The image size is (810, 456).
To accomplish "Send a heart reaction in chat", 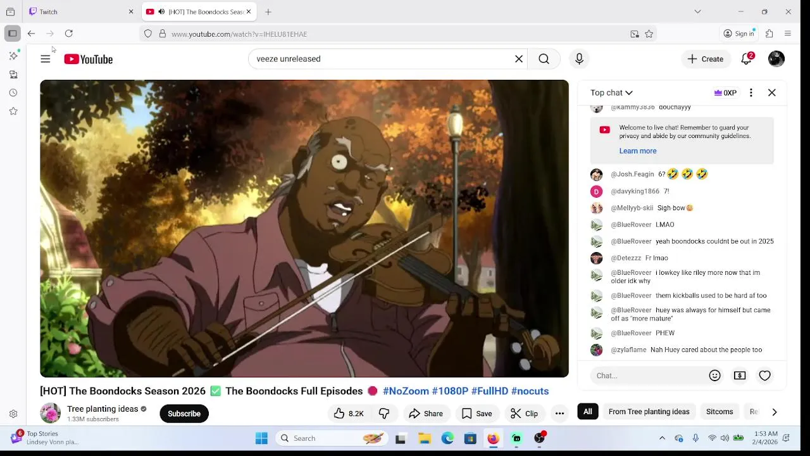I will coord(765,376).
